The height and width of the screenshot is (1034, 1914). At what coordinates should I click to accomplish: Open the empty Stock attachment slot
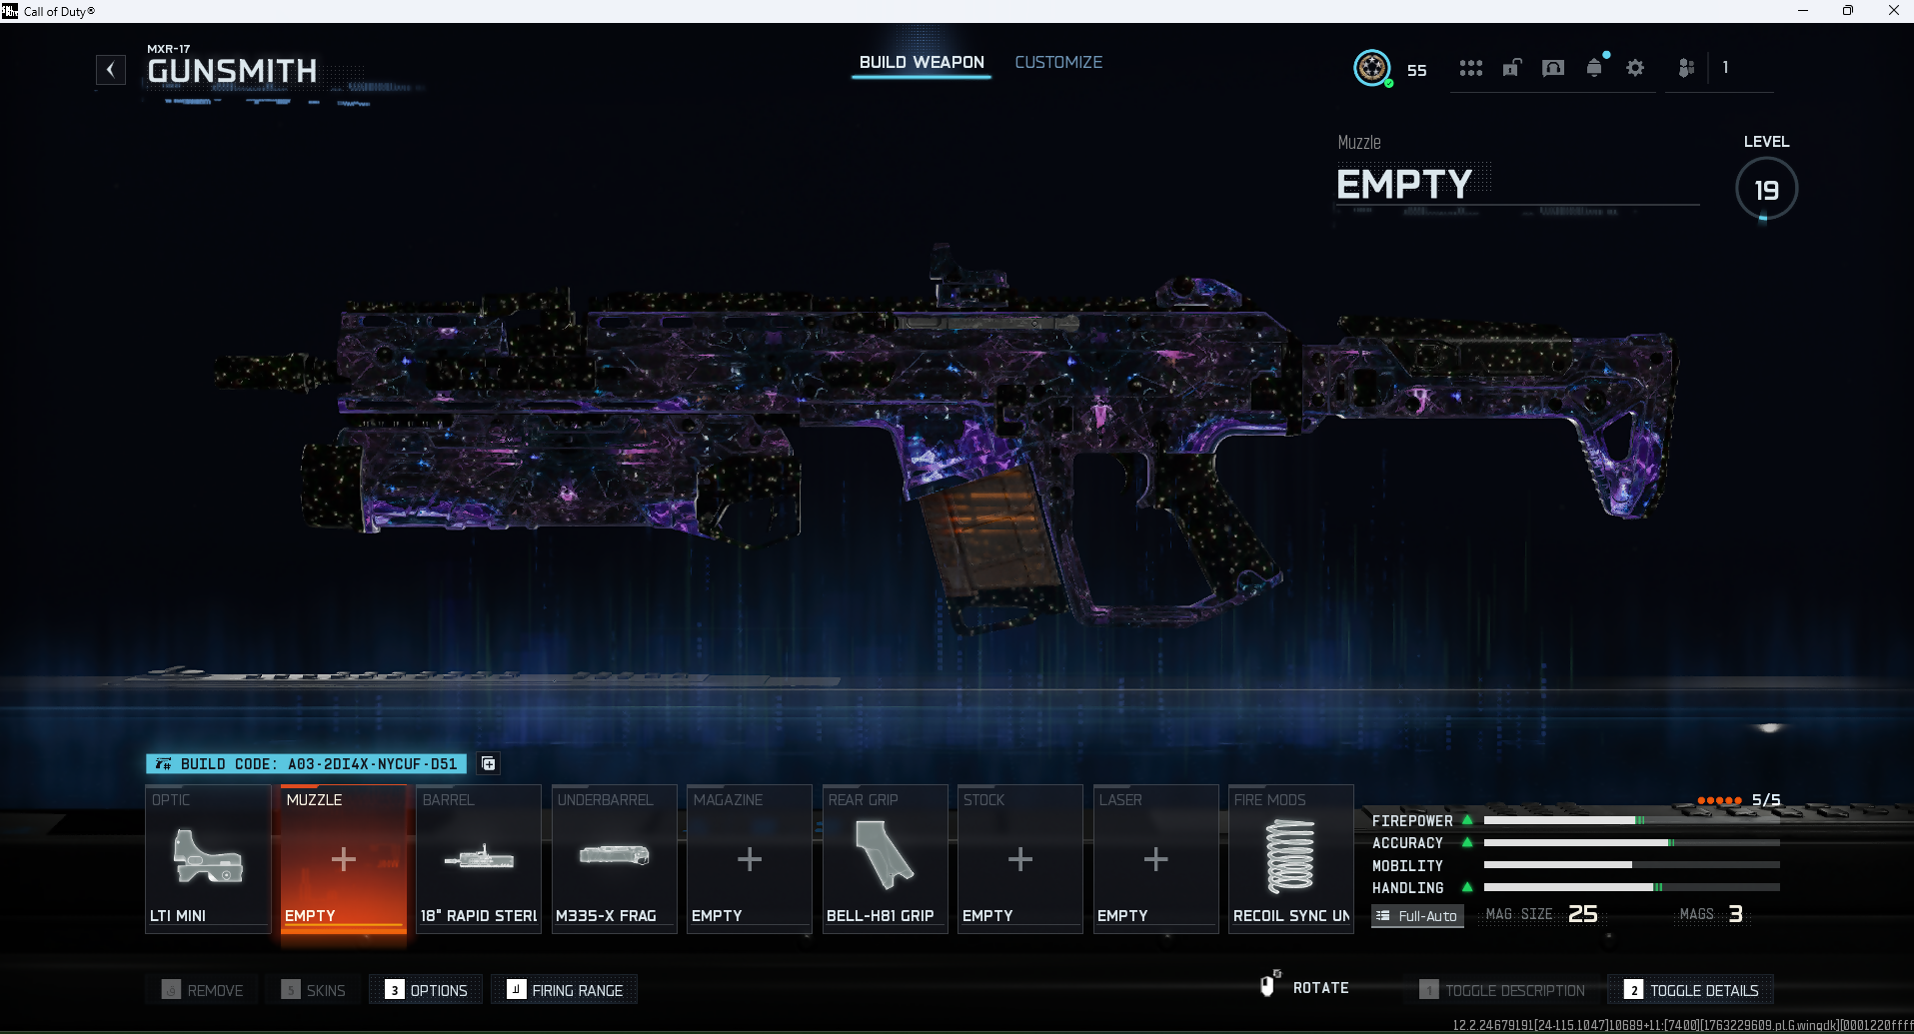[x=1019, y=860]
